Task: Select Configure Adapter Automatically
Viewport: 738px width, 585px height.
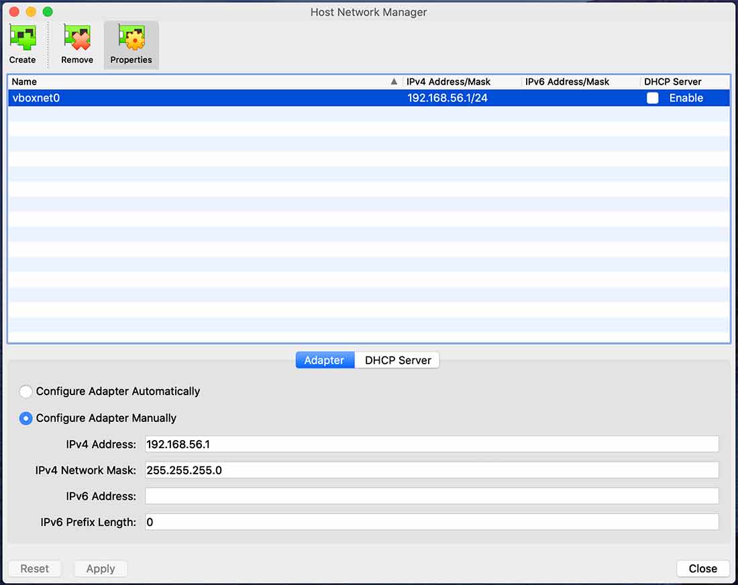Action: click(x=25, y=392)
